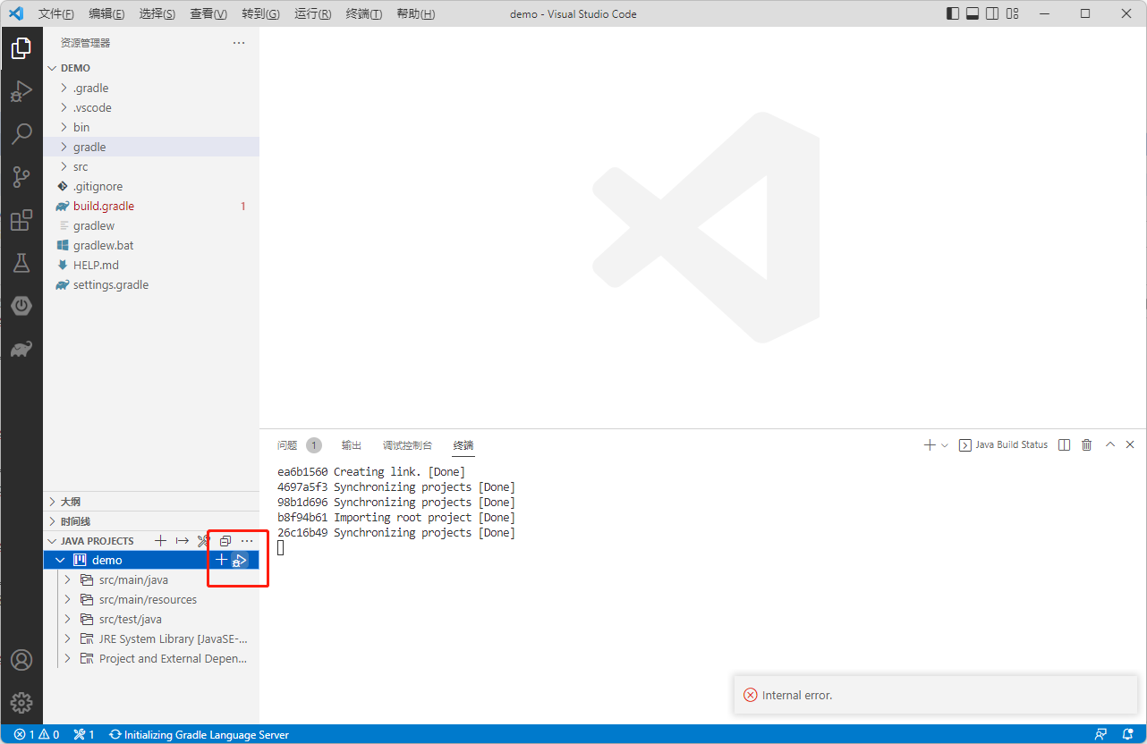Select Java Build Status terminal
The image size is (1147, 744).
(x=1003, y=444)
